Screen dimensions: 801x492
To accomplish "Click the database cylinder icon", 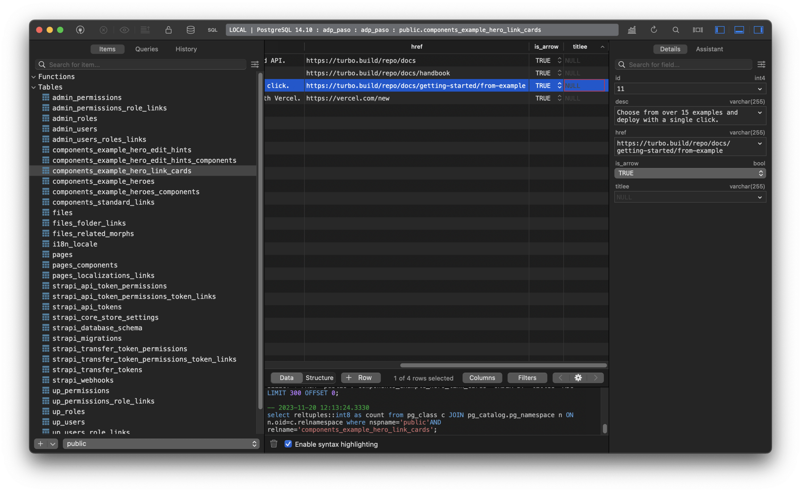I will point(190,30).
